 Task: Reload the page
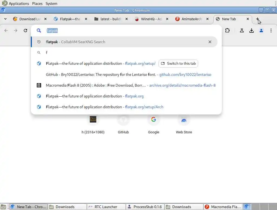click(25, 31)
